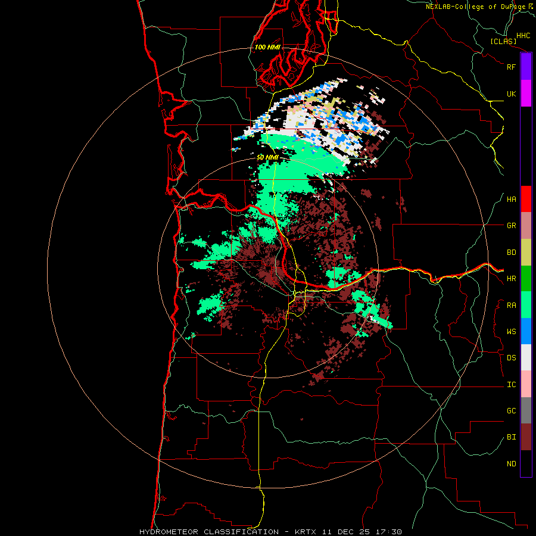Viewport: 536px width, 536px height.
Task: Click the RA light green legend swatch
Action: (x=526, y=305)
